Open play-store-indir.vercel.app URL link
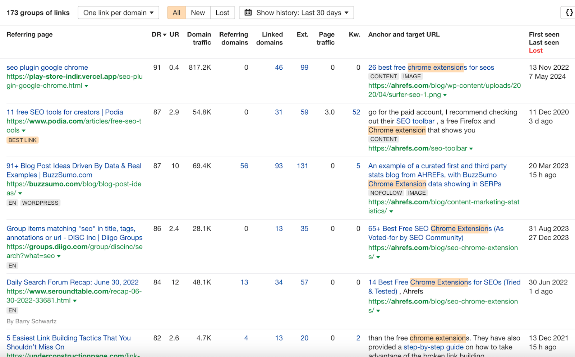 74,81
